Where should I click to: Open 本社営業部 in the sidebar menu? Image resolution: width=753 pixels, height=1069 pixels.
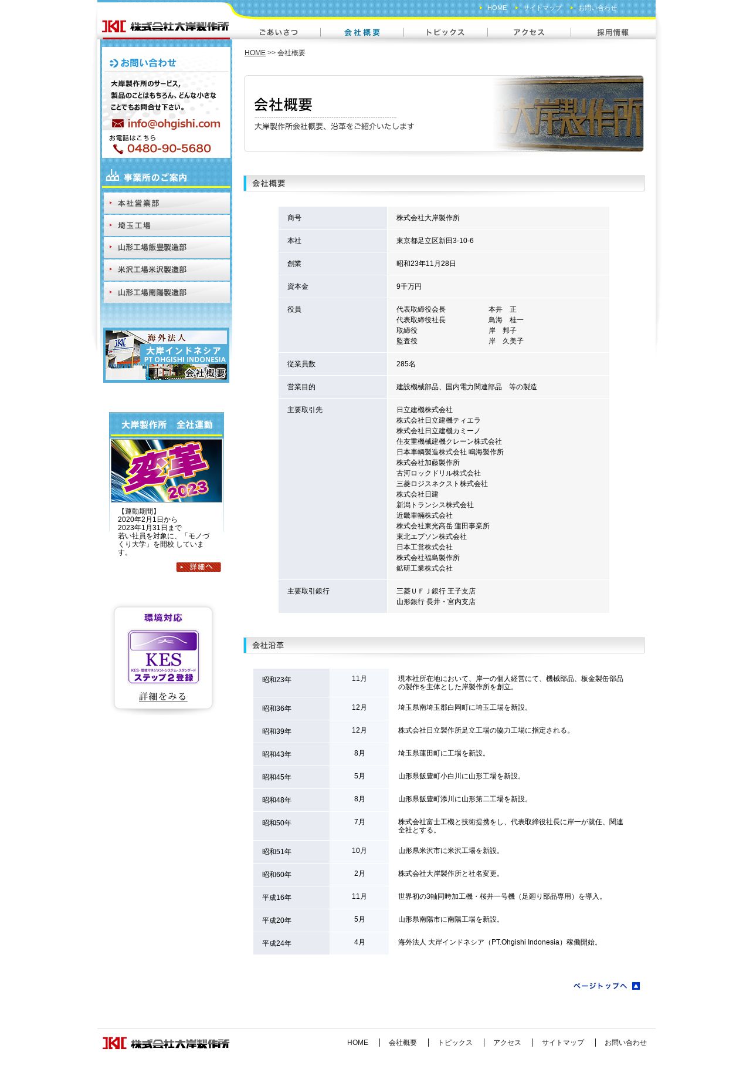tap(167, 203)
